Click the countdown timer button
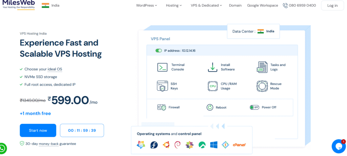347x156 pixels. point(82,130)
